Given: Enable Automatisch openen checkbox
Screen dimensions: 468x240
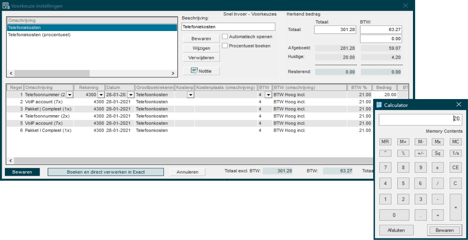Looking at the screenshot, I should 225,37.
